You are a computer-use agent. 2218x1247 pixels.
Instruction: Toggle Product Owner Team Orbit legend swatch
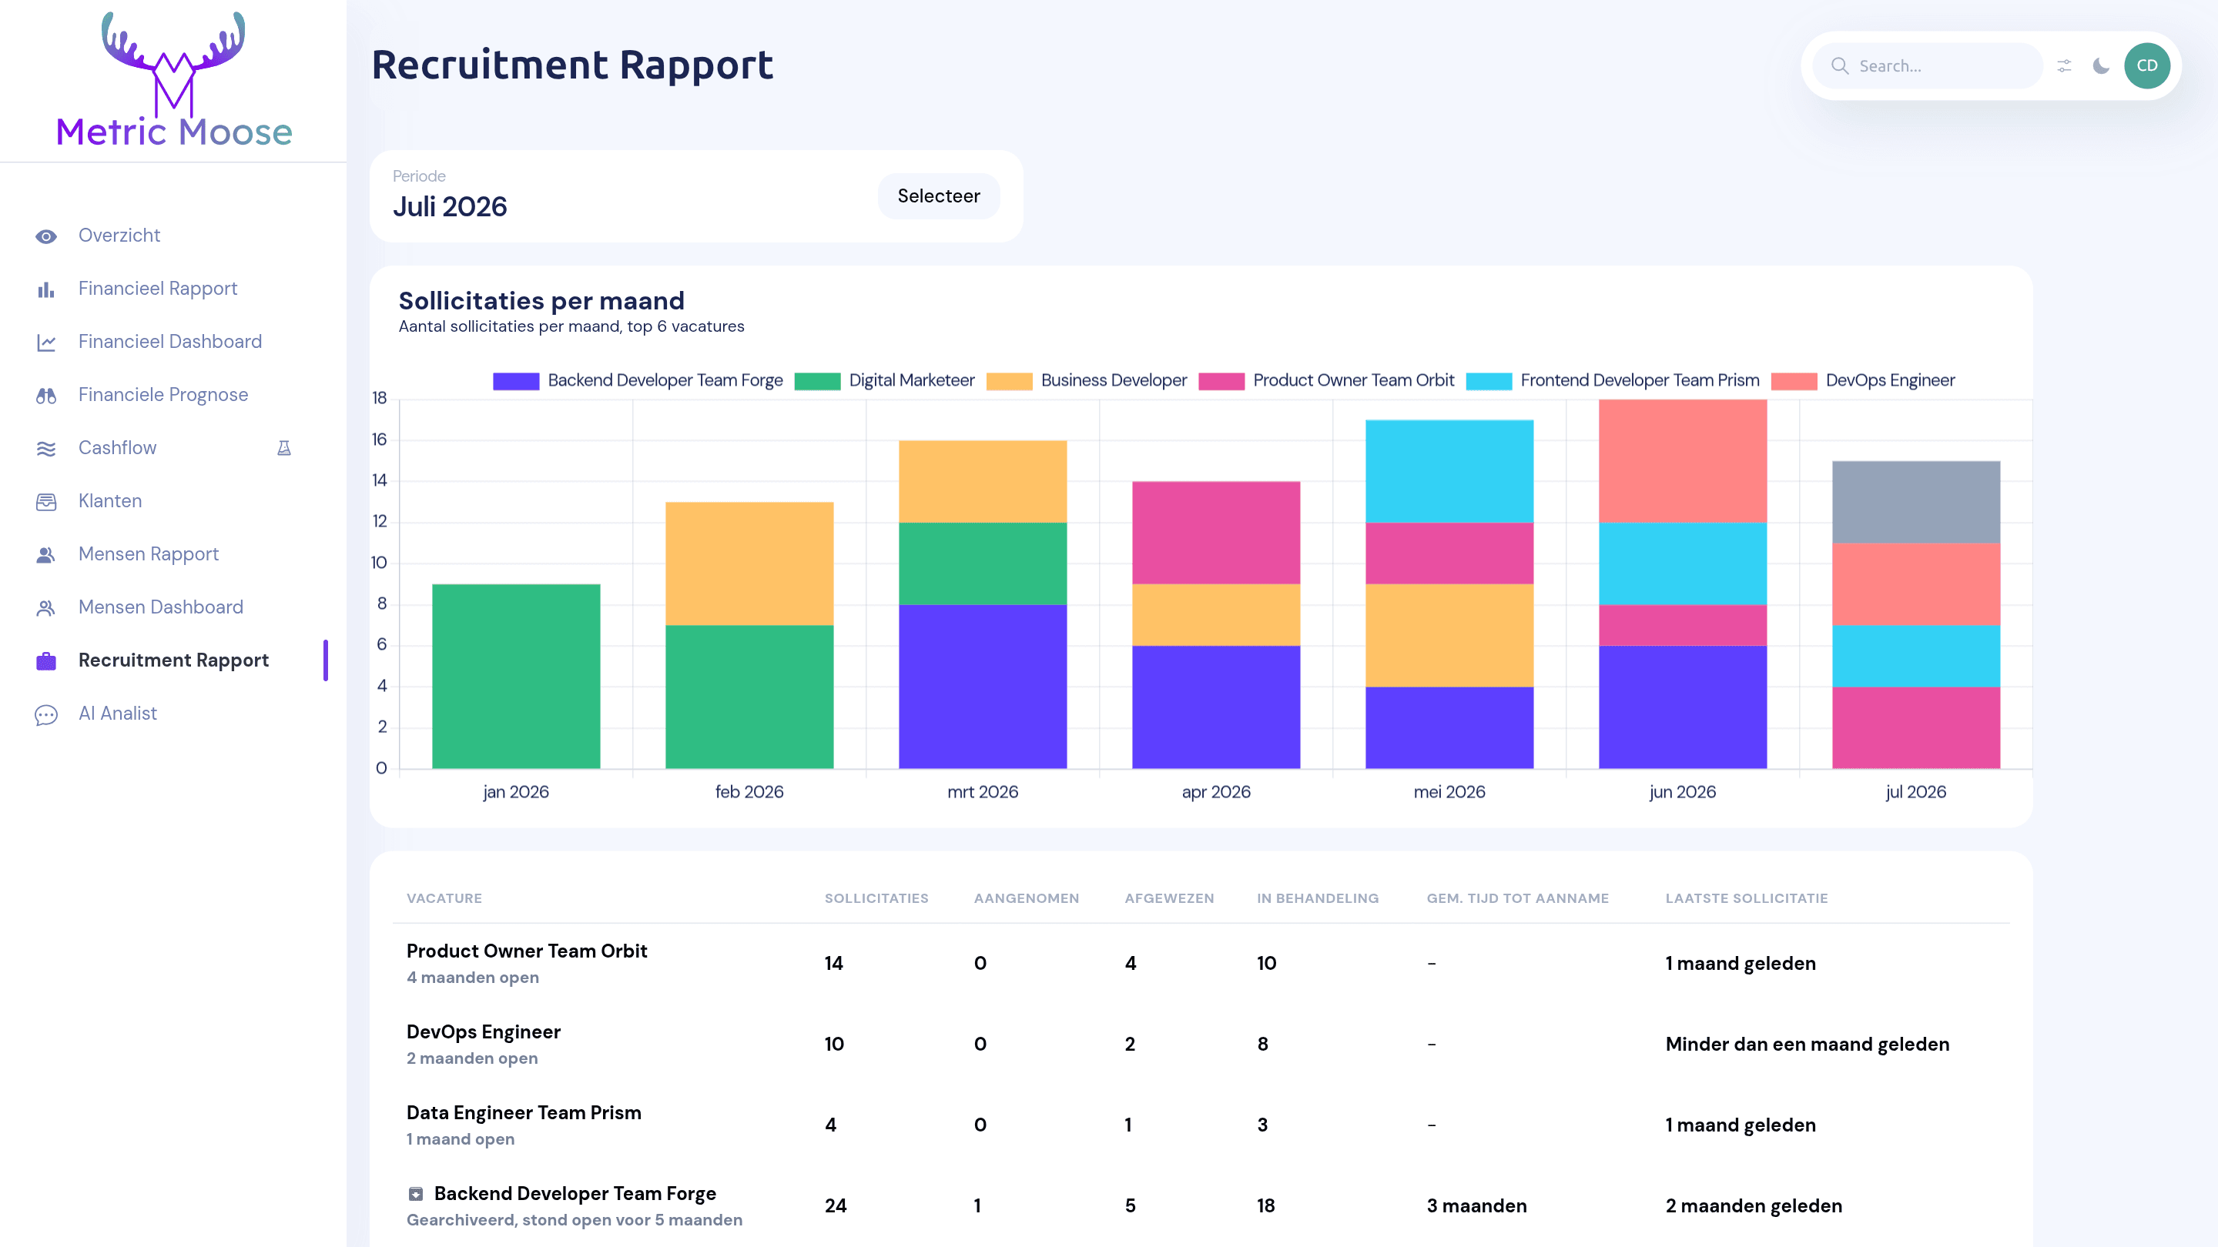pyautogui.click(x=1221, y=381)
